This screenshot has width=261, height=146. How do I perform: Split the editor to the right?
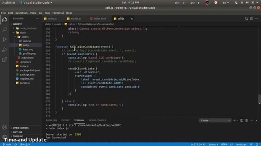pyautogui.click(x=252, y=19)
